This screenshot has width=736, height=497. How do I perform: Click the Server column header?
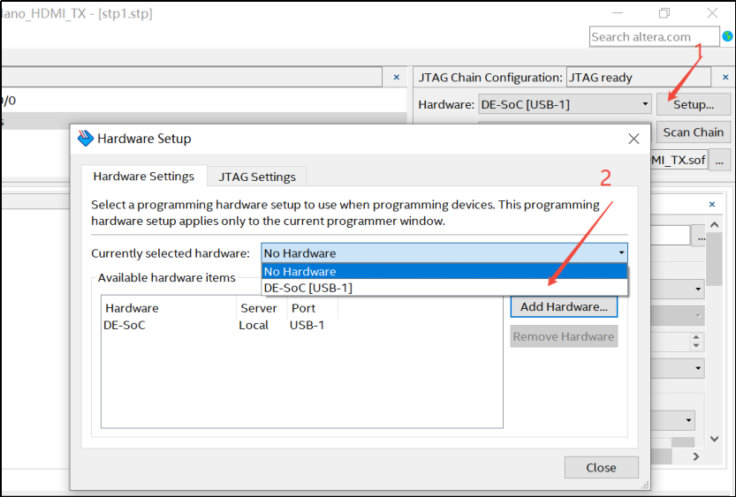click(x=262, y=308)
